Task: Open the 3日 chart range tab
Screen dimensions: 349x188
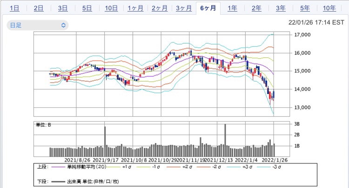Action: (63, 8)
